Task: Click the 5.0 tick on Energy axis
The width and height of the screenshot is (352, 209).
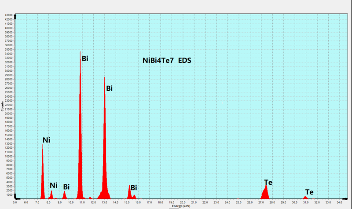Action: coord(15,202)
